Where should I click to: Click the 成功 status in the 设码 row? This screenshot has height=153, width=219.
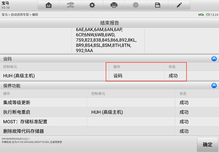173,76
